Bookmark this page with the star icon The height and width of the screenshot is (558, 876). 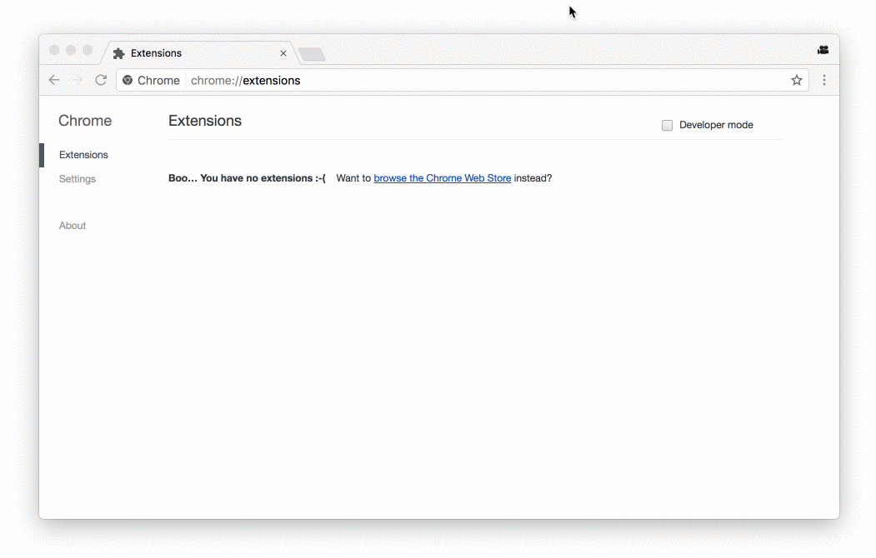pos(797,80)
